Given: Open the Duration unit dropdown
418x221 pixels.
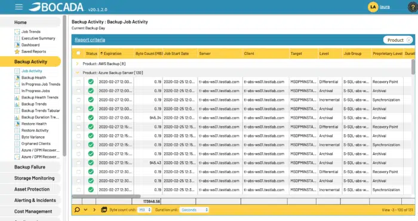Looking at the screenshot, I should coord(194,210).
